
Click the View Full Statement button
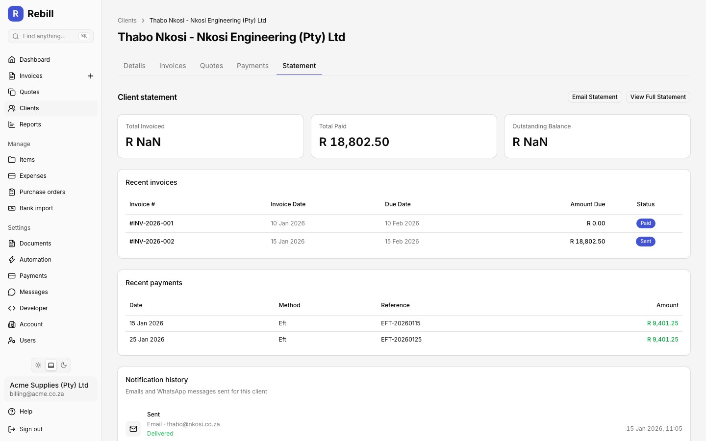pos(658,97)
